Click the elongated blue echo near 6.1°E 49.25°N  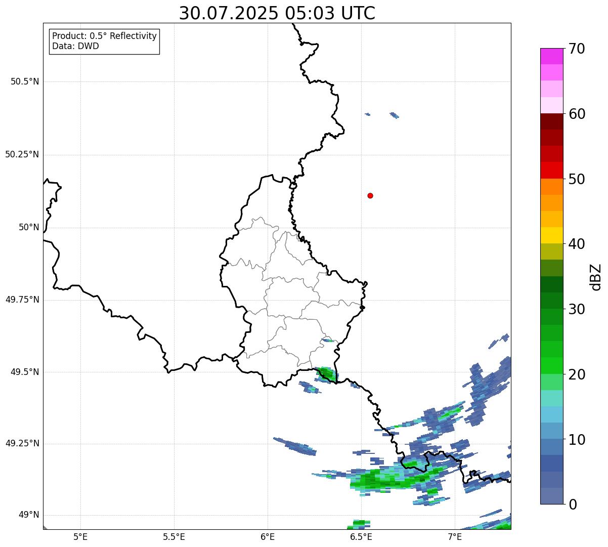[295, 446]
